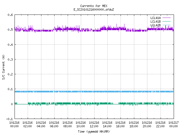Click the 101216 04:00 x-axis tick label
Viewport: 179px width, 134px height.
(41, 124)
